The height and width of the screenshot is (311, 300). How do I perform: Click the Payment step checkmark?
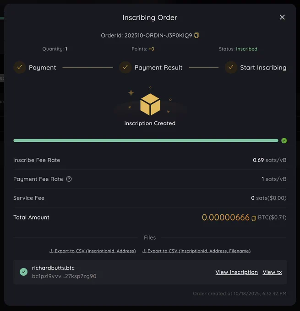(20, 67)
